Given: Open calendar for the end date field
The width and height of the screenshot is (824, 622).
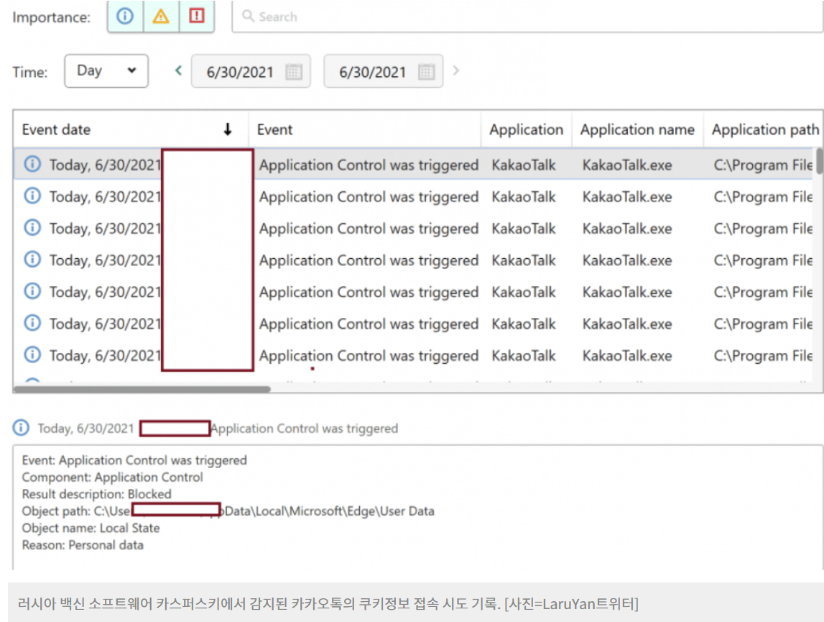Looking at the screenshot, I should (x=426, y=72).
